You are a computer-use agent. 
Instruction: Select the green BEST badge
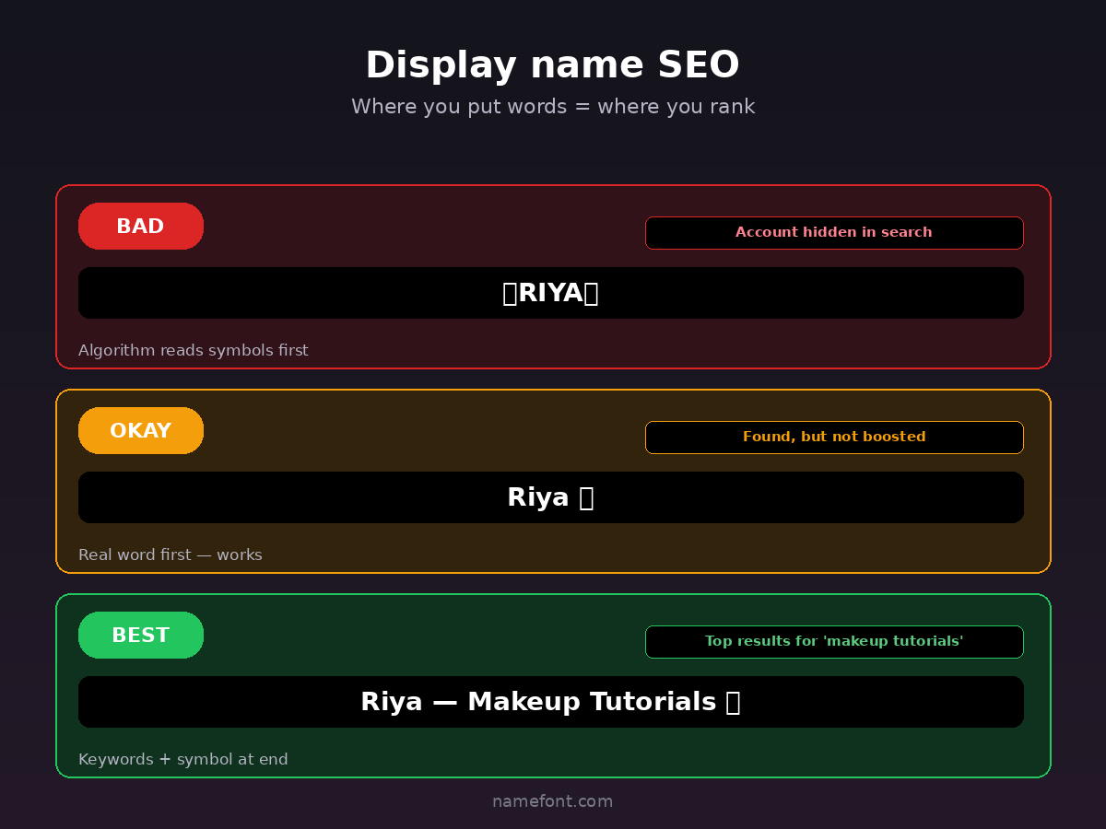(141, 636)
